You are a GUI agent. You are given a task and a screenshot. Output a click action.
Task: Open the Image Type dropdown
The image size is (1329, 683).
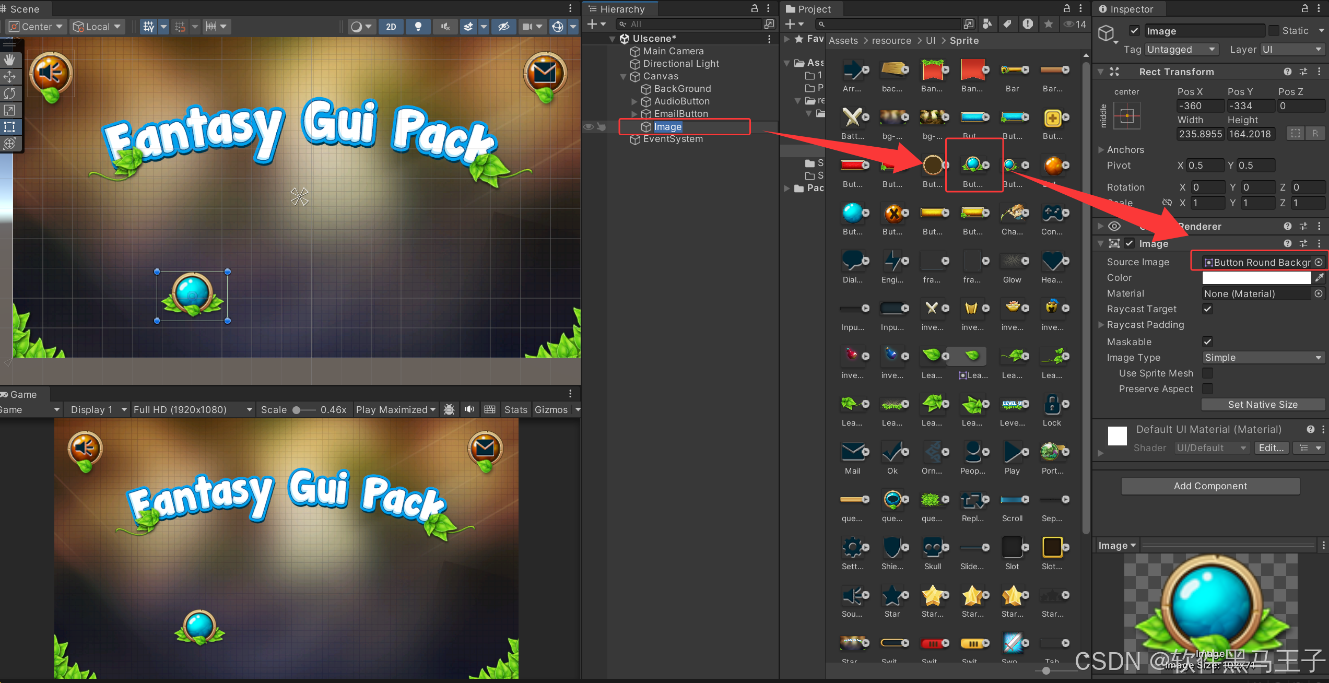[x=1263, y=358]
